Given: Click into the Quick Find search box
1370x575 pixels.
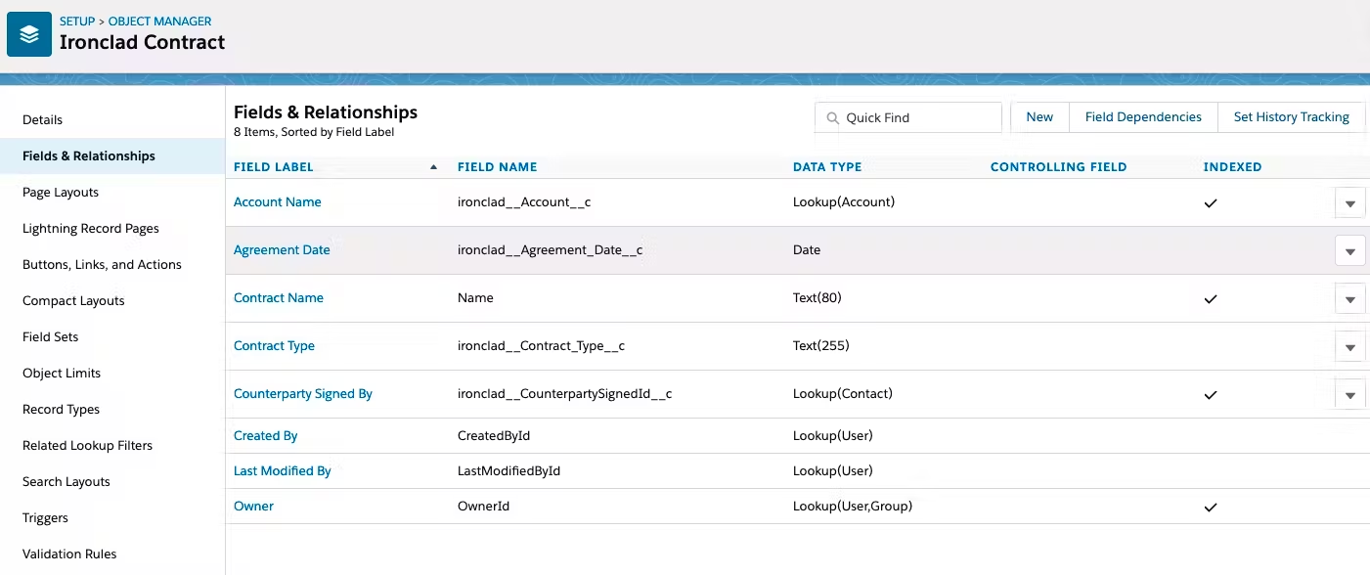Looking at the screenshot, I should pyautogui.click(x=908, y=117).
